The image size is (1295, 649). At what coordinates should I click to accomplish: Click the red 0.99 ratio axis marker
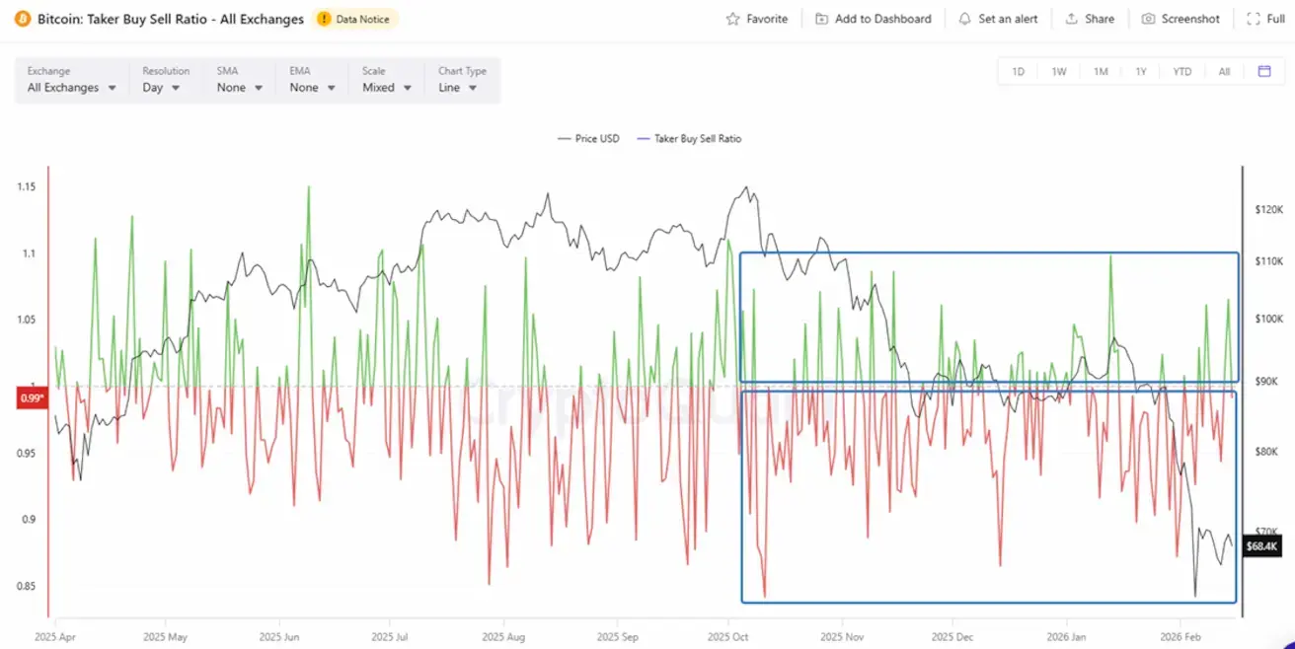pos(32,398)
